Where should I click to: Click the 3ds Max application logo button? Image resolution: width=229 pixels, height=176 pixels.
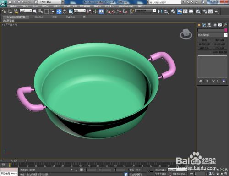(x=4, y=4)
